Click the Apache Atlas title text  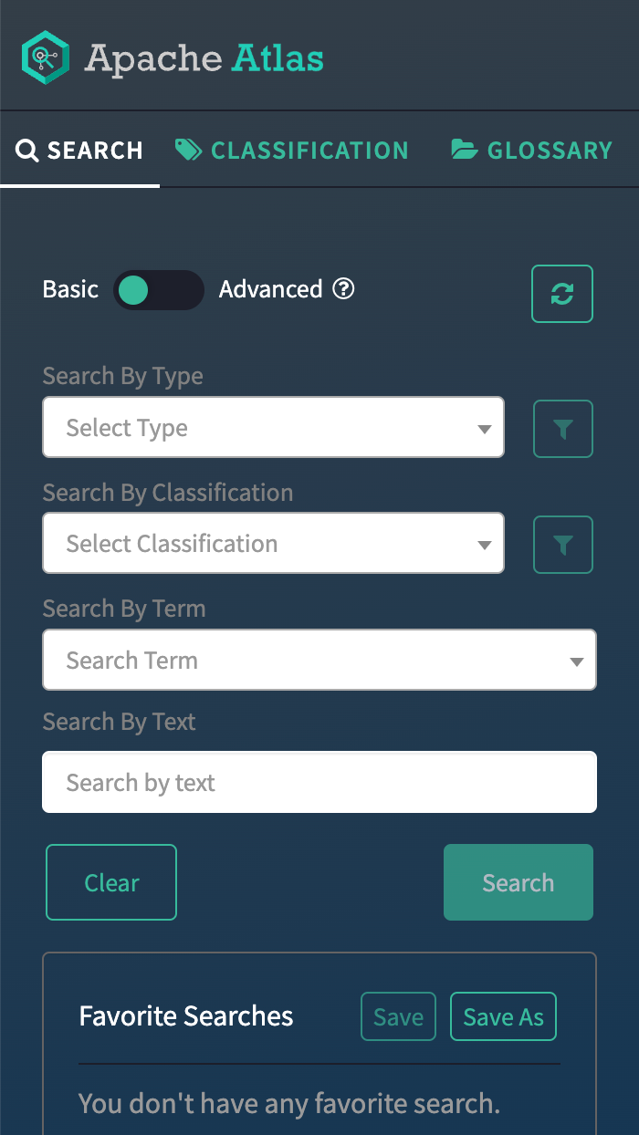click(204, 58)
